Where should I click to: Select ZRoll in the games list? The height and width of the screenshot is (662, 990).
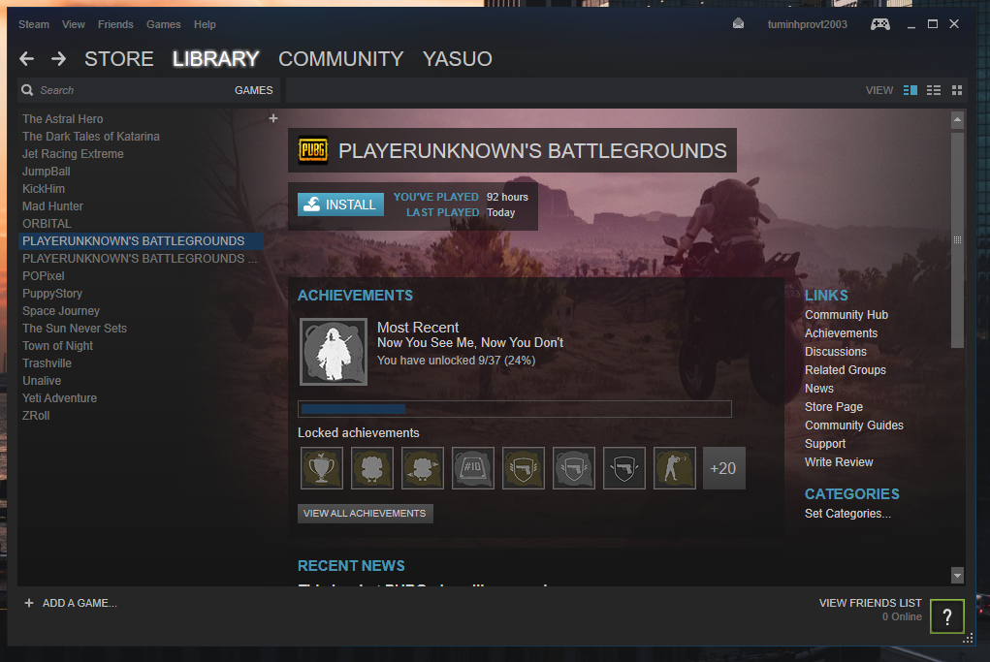point(36,416)
